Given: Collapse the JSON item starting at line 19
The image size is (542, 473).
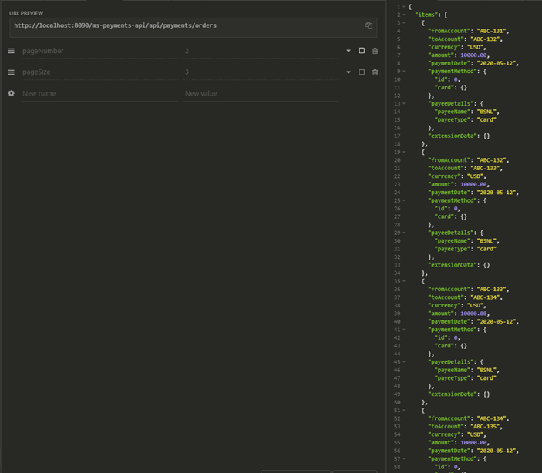Looking at the screenshot, I should click(x=406, y=153).
